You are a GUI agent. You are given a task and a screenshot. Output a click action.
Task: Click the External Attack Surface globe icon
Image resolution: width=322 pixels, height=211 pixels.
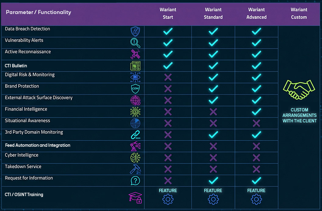(x=135, y=100)
